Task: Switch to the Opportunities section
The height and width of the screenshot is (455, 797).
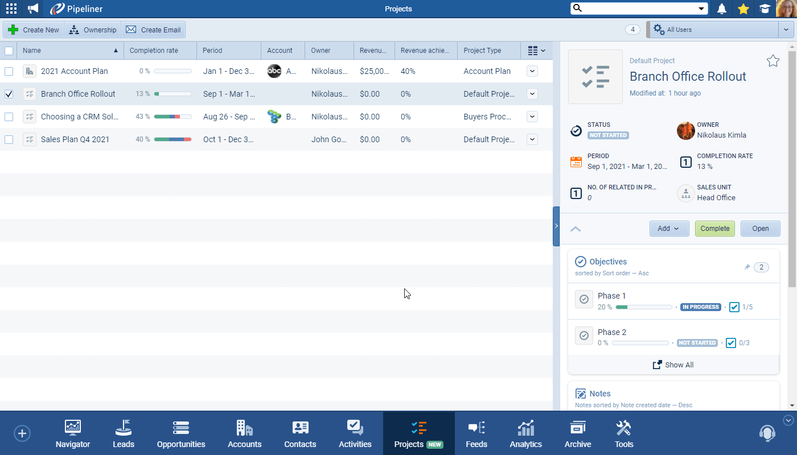Action: (180, 433)
